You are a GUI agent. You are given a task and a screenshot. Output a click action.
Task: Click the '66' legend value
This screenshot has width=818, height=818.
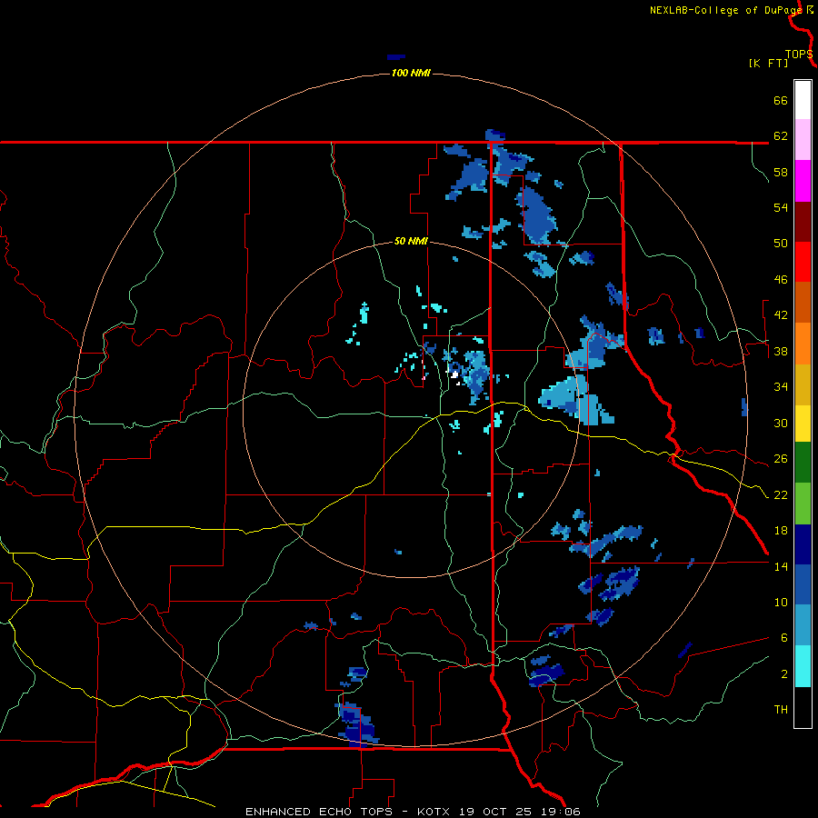781,101
